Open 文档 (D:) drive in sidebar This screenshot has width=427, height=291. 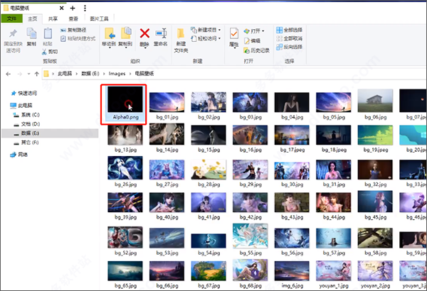pyautogui.click(x=27, y=124)
